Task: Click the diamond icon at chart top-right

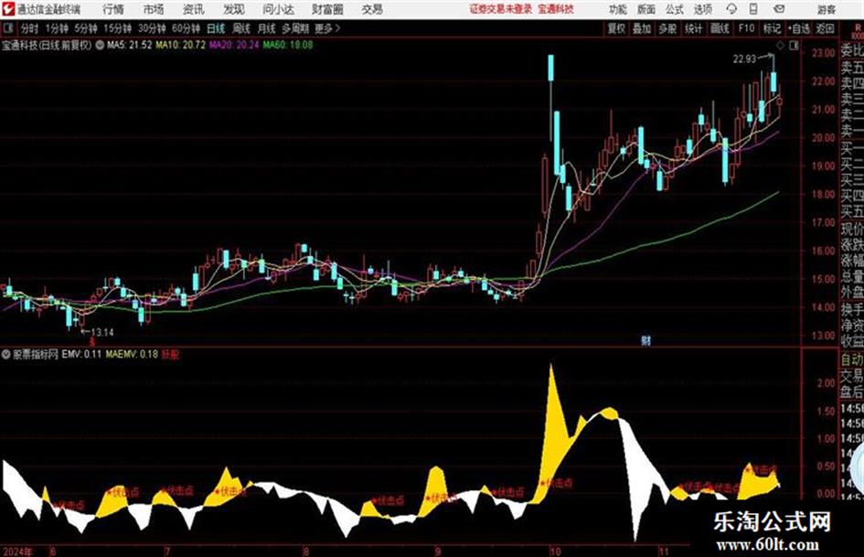Action: pos(780,46)
